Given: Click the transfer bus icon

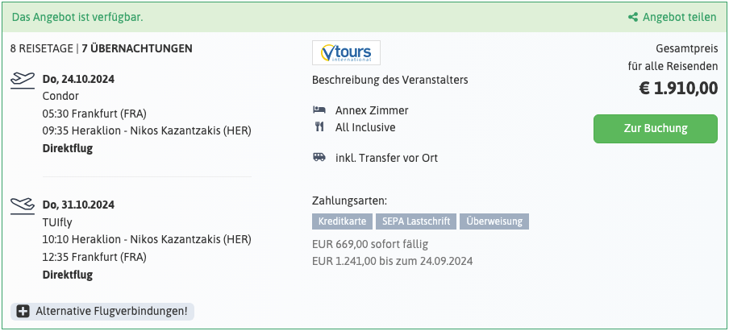Looking at the screenshot, I should coord(319,157).
